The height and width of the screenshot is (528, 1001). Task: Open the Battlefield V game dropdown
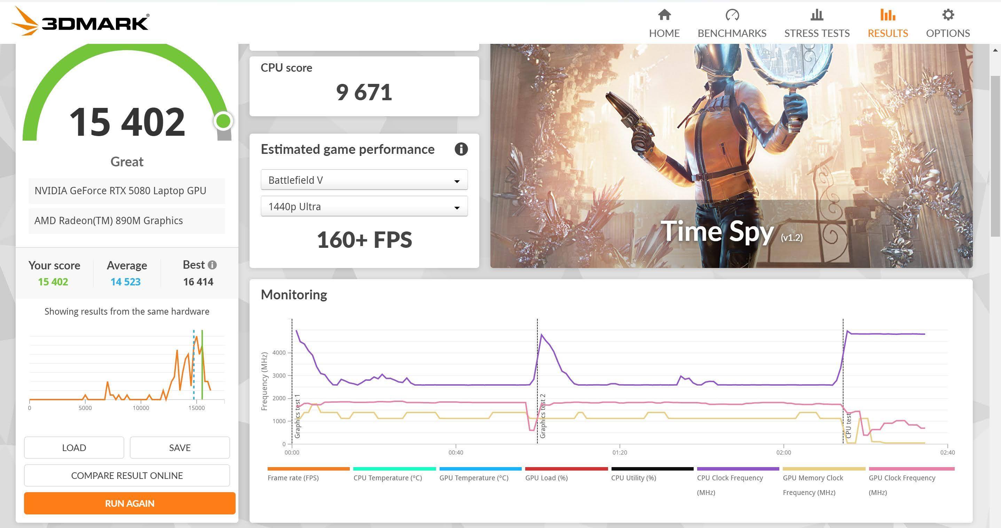tap(364, 180)
